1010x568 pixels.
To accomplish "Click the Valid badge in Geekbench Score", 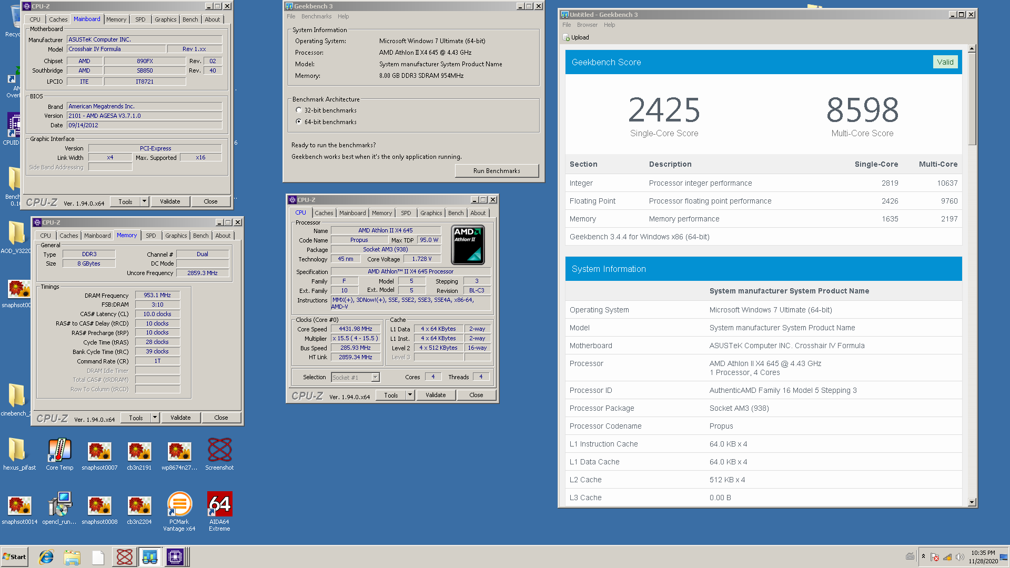I will click(945, 62).
